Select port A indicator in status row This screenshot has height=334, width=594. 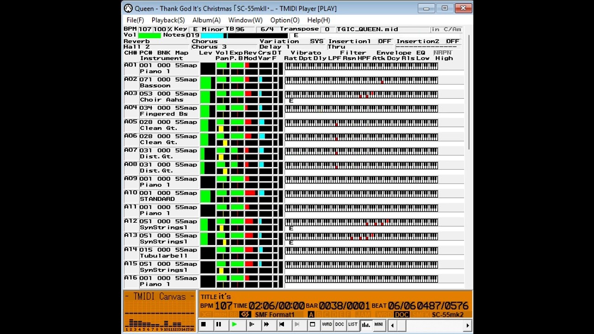311,315
